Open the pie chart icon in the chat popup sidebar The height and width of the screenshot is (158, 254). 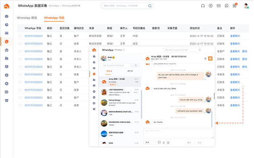click(94, 62)
